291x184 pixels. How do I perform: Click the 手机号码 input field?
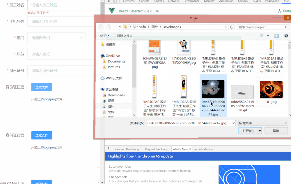61,21
